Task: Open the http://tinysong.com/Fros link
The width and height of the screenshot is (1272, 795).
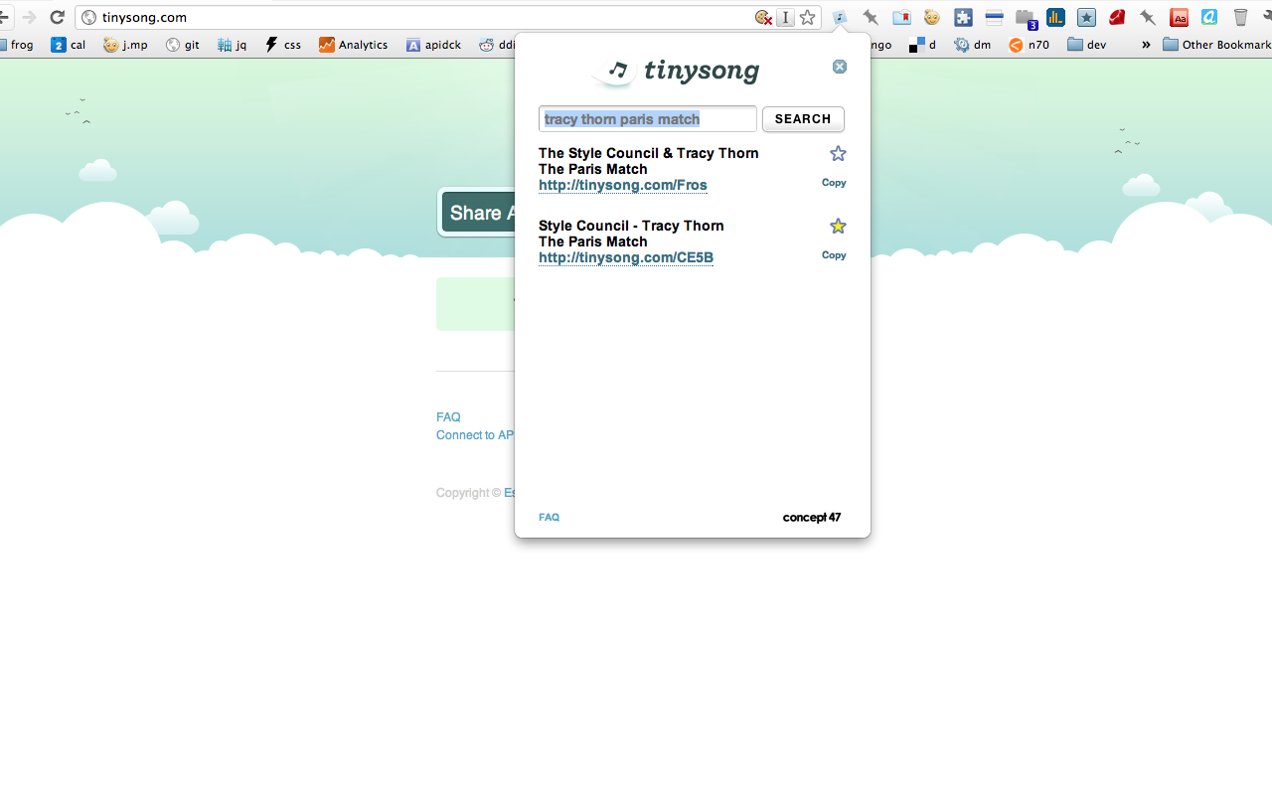Action: click(x=623, y=186)
